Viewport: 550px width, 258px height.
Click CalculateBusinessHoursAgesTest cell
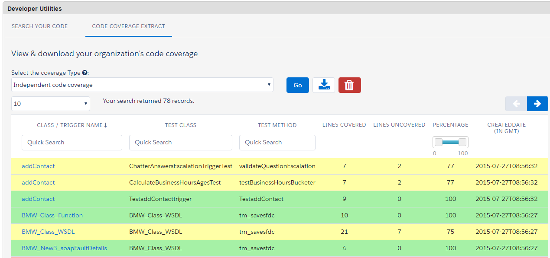(x=175, y=182)
